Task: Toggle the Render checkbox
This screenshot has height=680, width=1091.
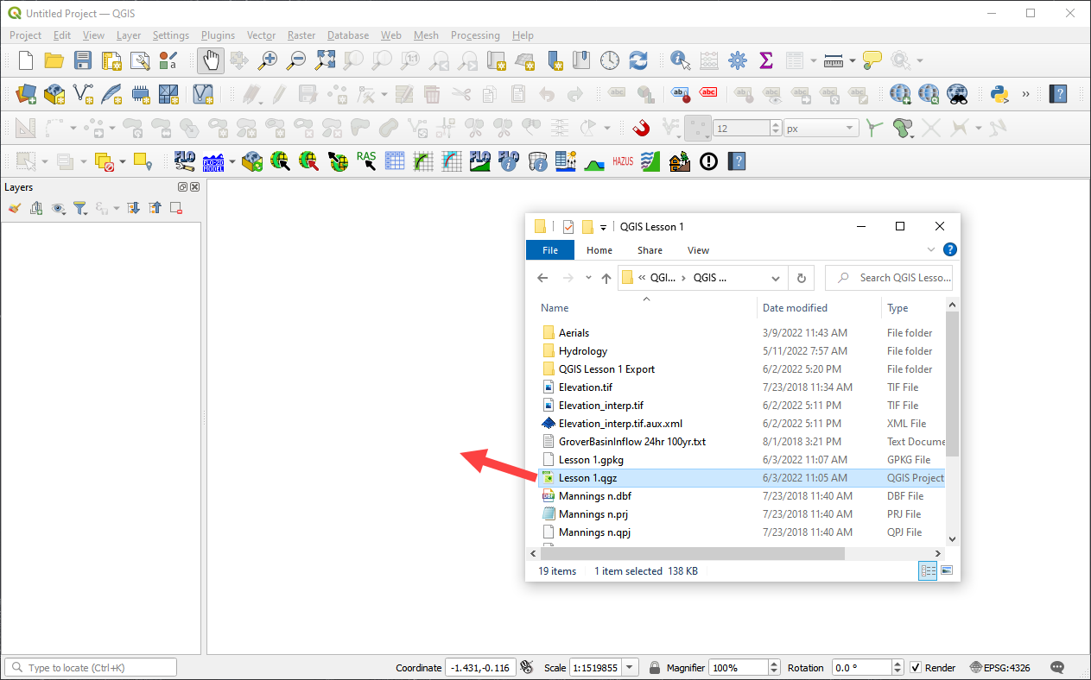Action: (916, 668)
